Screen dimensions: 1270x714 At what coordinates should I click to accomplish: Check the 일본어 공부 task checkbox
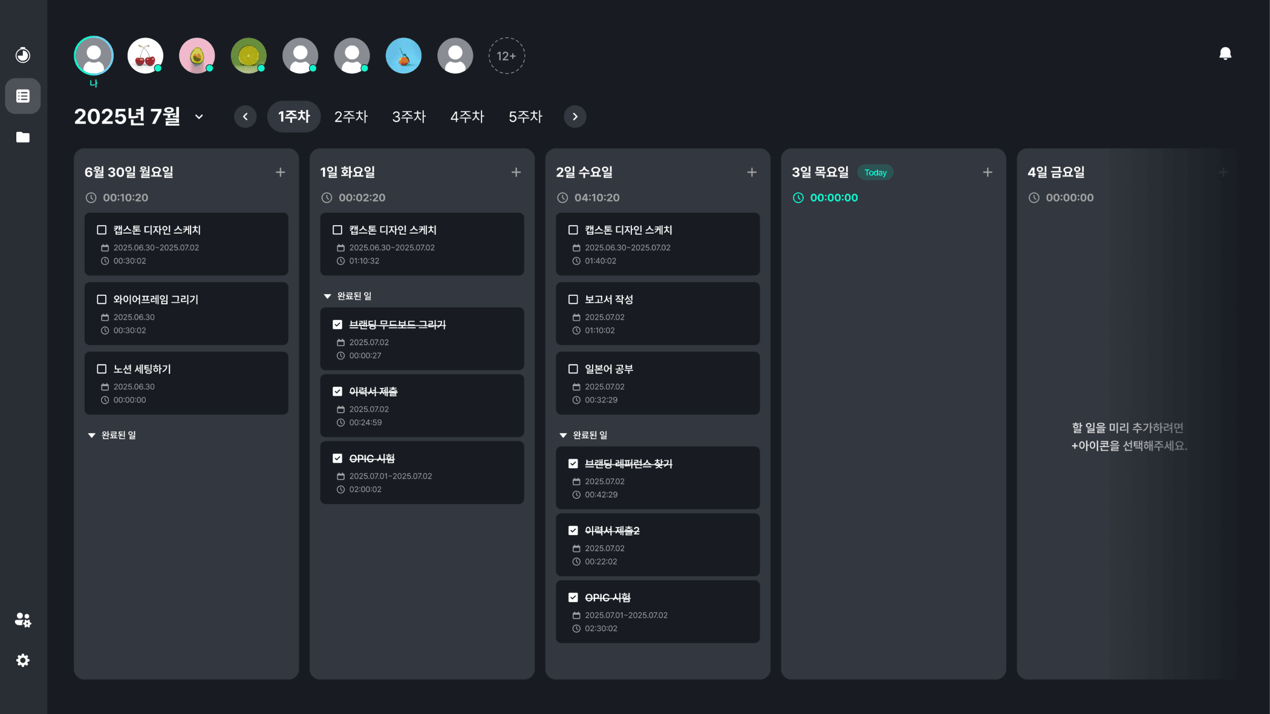573,369
